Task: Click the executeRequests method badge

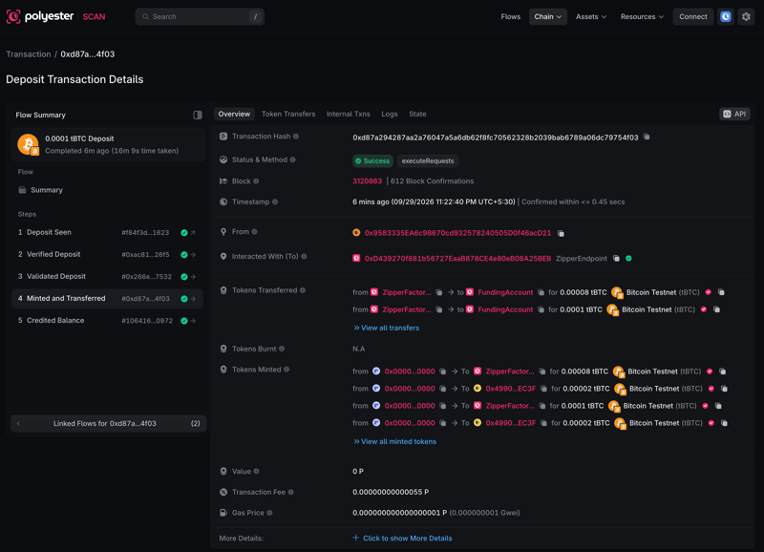Action: click(428, 160)
